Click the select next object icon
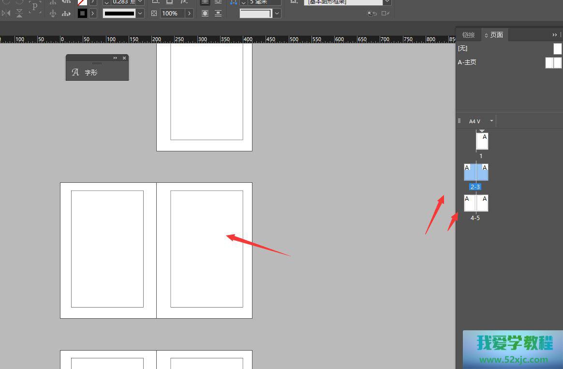This screenshot has width=563, height=369. (x=66, y=14)
